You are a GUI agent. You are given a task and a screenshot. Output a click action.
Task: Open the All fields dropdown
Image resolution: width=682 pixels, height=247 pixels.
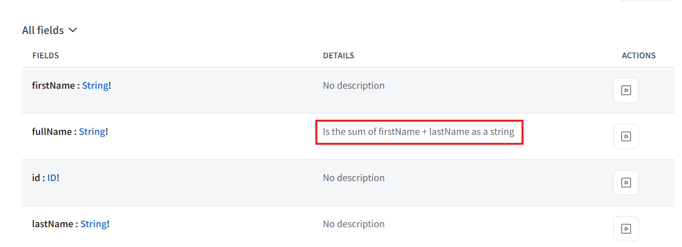pyautogui.click(x=43, y=30)
